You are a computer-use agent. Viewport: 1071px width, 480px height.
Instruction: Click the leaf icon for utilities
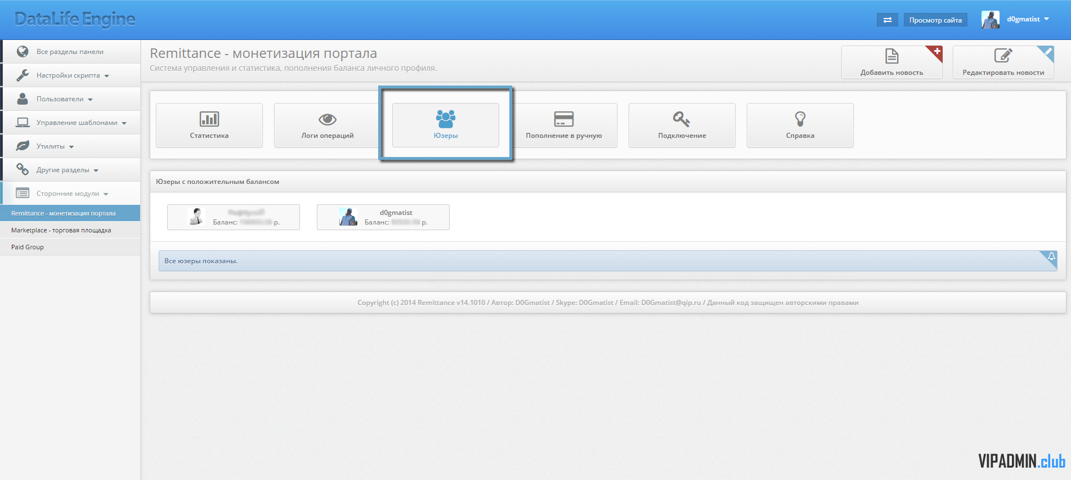23,146
